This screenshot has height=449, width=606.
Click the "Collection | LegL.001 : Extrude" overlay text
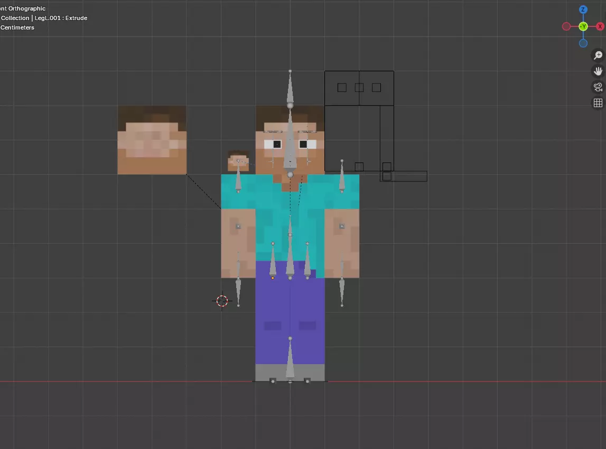coord(44,18)
